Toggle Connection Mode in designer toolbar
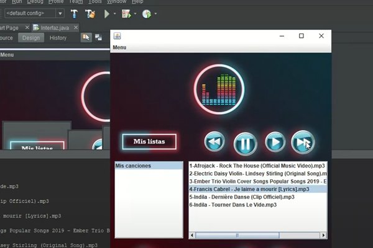 coord(98,38)
